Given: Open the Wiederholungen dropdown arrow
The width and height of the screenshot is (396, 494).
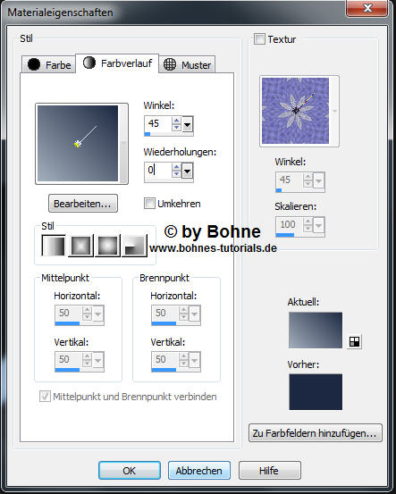Looking at the screenshot, I should 188,172.
